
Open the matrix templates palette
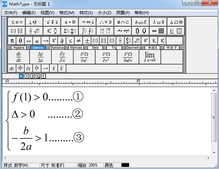tap(158, 31)
